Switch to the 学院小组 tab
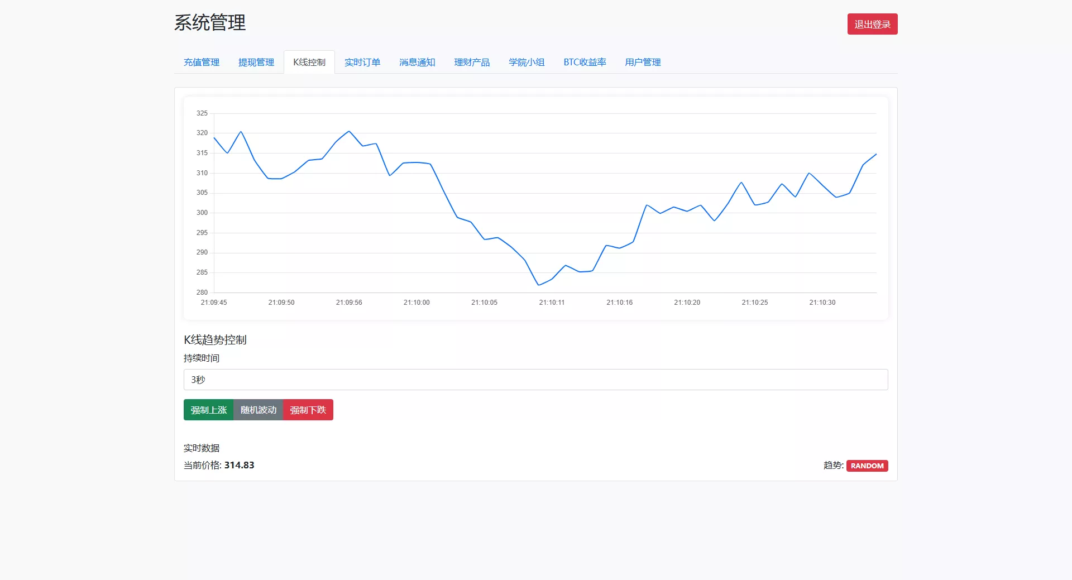 tap(527, 63)
